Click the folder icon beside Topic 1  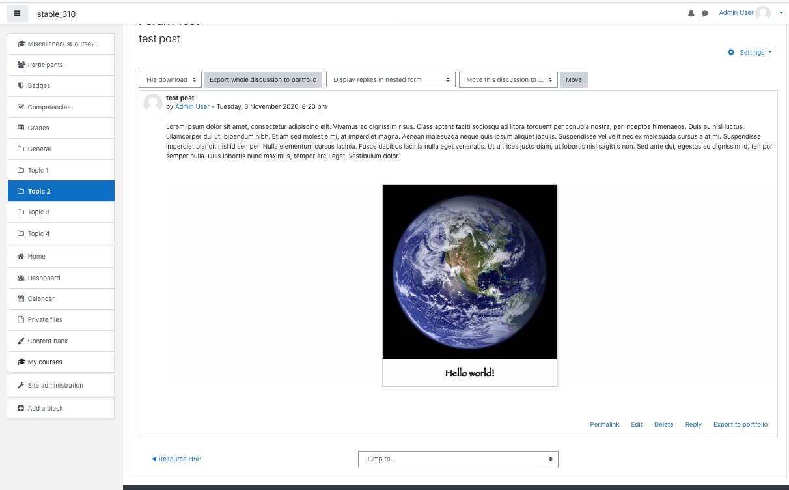21,170
